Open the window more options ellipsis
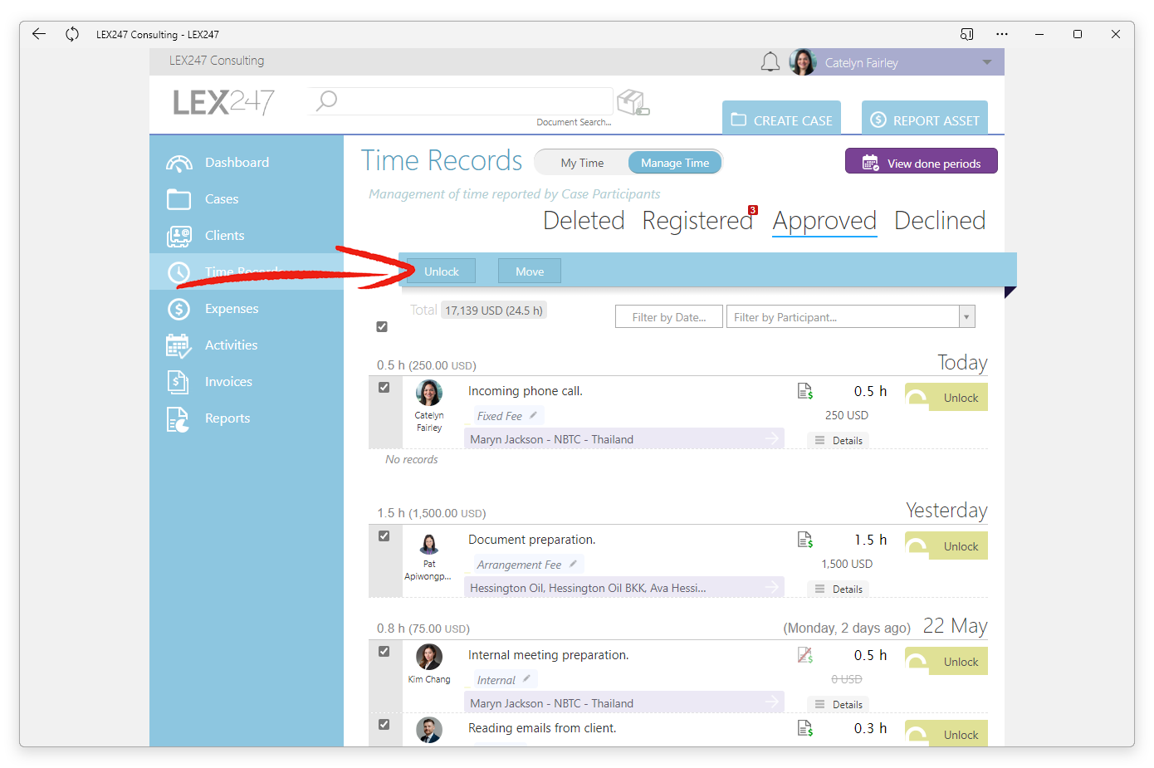This screenshot has width=1154, height=768. coord(1002,34)
